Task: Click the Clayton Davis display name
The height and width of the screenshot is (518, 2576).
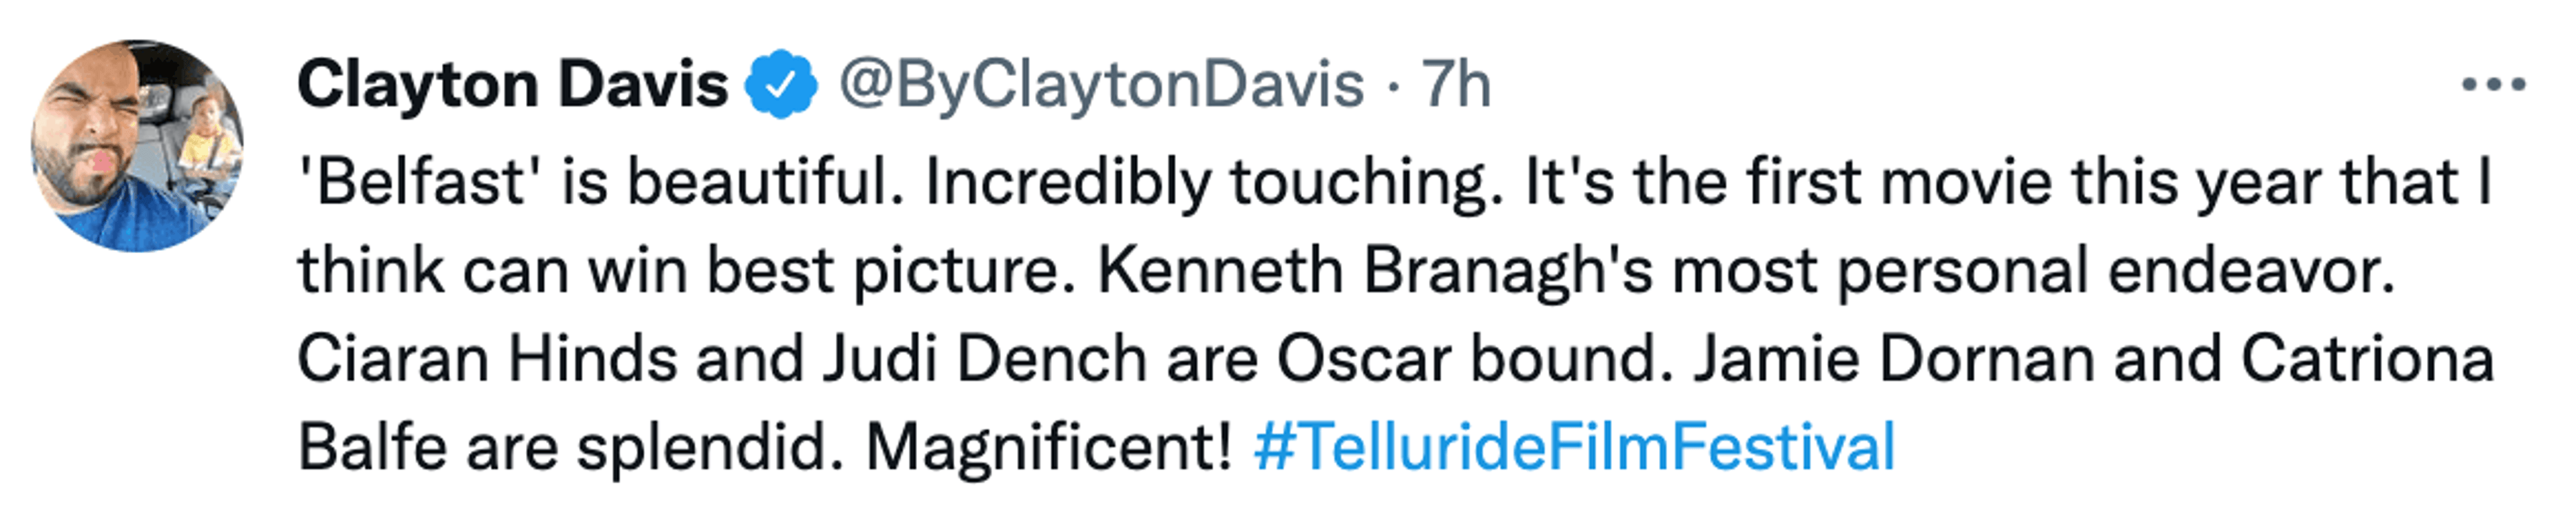Action: pos(512,85)
